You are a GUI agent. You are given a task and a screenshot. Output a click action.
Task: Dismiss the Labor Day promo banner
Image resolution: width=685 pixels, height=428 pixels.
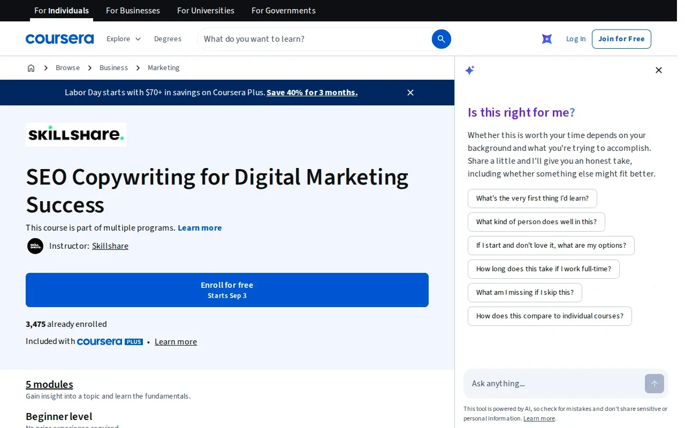coord(410,93)
